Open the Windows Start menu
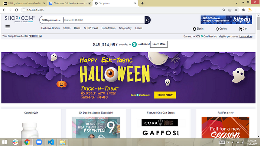This screenshot has width=260, height=146. (x=4, y=142)
